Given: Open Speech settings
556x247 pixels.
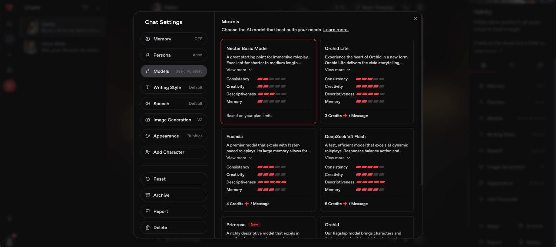Looking at the screenshot, I should point(173,104).
